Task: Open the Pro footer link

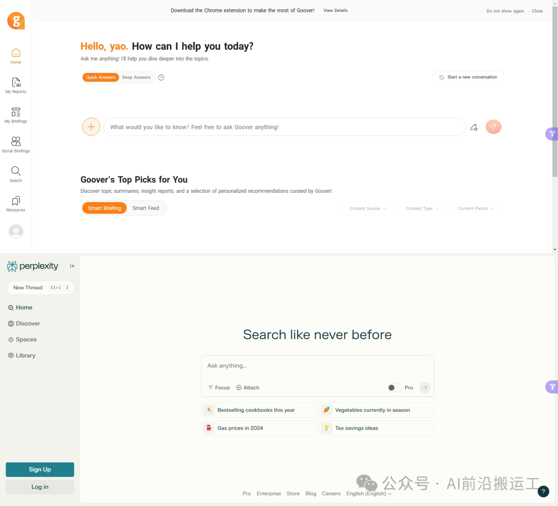Action: pyautogui.click(x=246, y=494)
